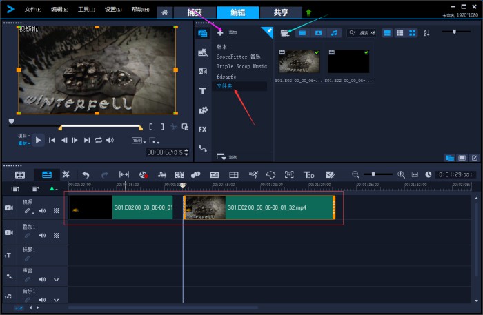Select the 文件夹 folder in library list
The width and height of the screenshot is (483, 315).
(225, 86)
